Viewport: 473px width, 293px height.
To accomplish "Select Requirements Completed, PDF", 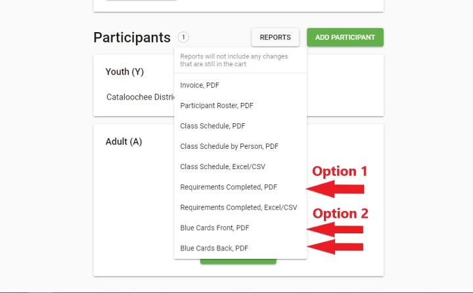I will pos(229,187).
